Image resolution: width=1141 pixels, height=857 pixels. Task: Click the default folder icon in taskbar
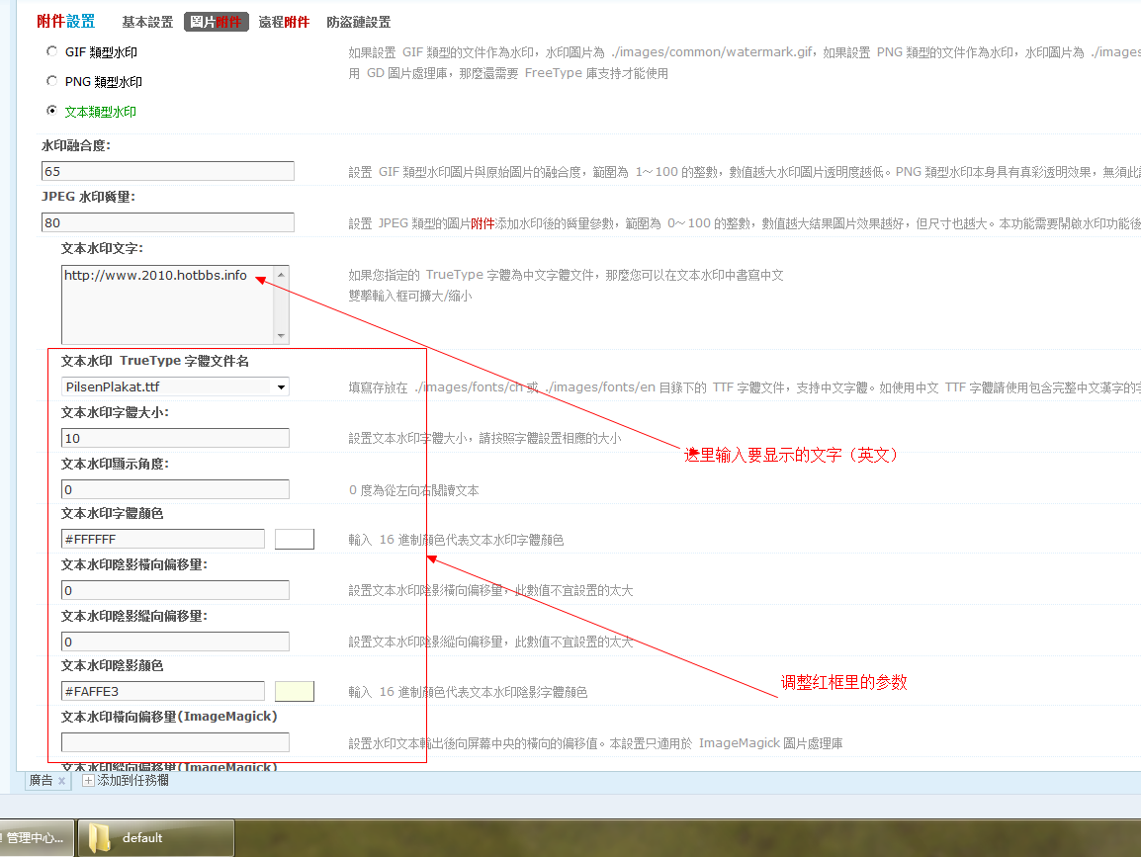click(99, 838)
